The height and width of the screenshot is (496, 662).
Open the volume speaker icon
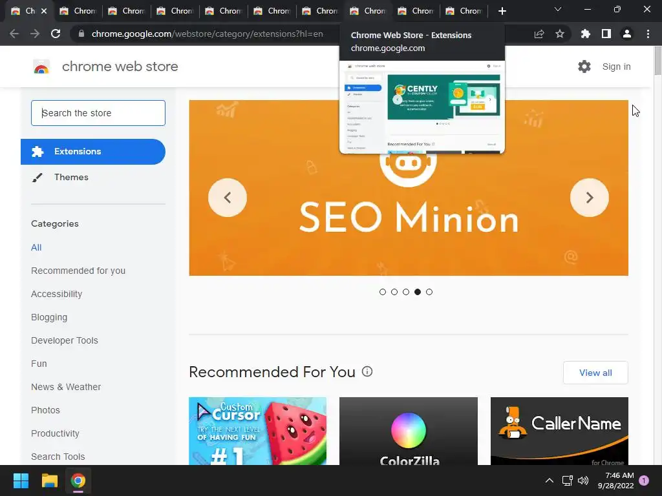(x=583, y=480)
